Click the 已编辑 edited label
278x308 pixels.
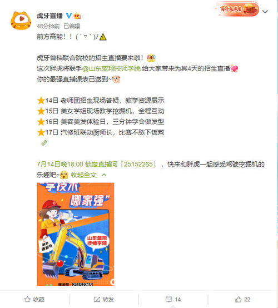click(72, 26)
